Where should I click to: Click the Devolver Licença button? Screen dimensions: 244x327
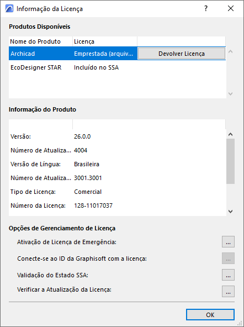[182, 54]
